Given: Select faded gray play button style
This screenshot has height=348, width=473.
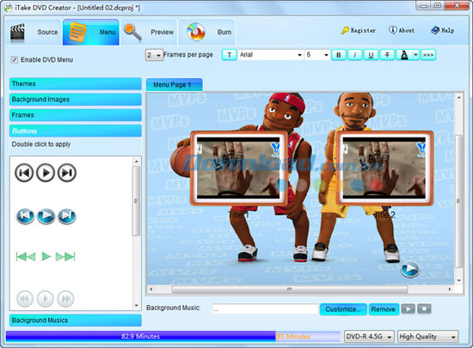Looking at the screenshot, I should point(46,298).
